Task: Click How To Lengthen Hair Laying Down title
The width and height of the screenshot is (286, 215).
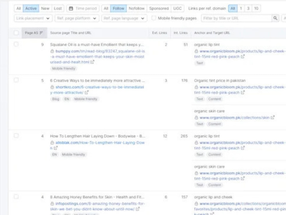Action: click(x=98, y=136)
